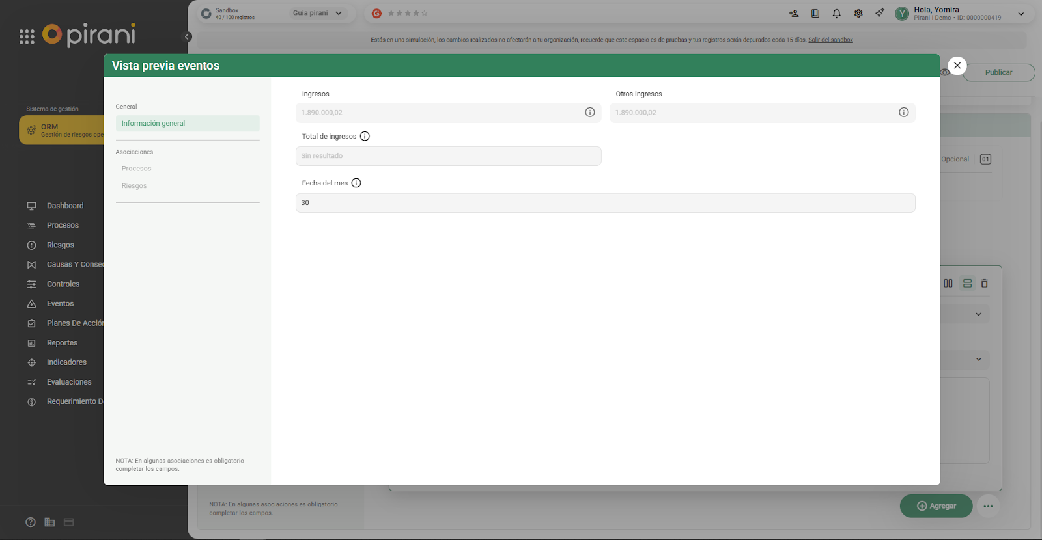Open the Información general section
The image size is (1042, 540).
point(154,124)
